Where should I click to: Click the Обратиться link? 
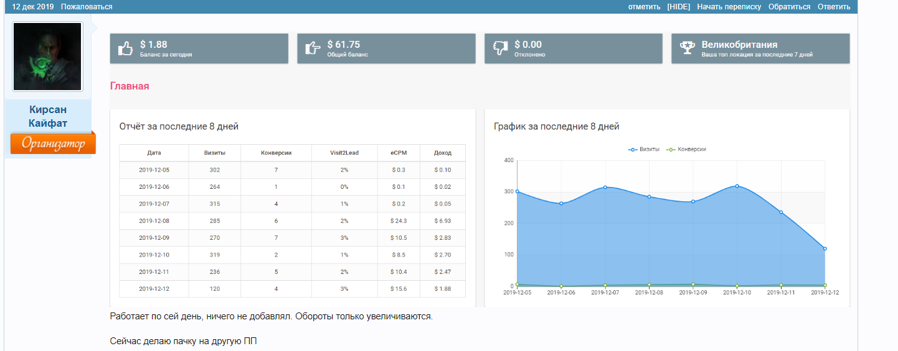789,7
